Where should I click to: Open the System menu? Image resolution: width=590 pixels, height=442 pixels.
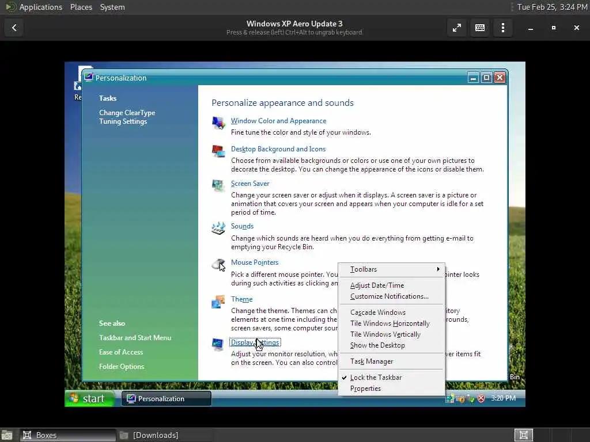tap(112, 7)
